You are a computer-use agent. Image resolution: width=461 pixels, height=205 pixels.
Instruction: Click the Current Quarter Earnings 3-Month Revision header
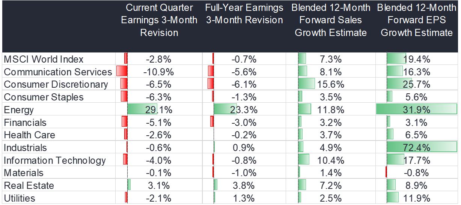click(159, 20)
